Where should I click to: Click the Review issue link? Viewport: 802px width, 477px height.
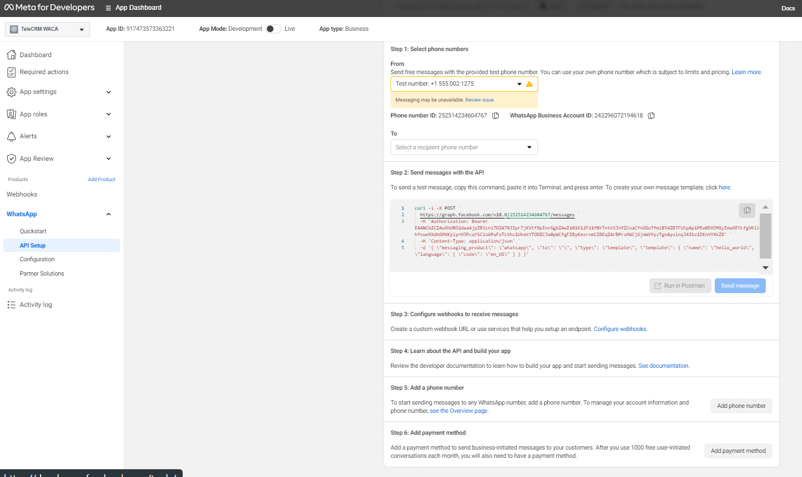pyautogui.click(x=479, y=100)
